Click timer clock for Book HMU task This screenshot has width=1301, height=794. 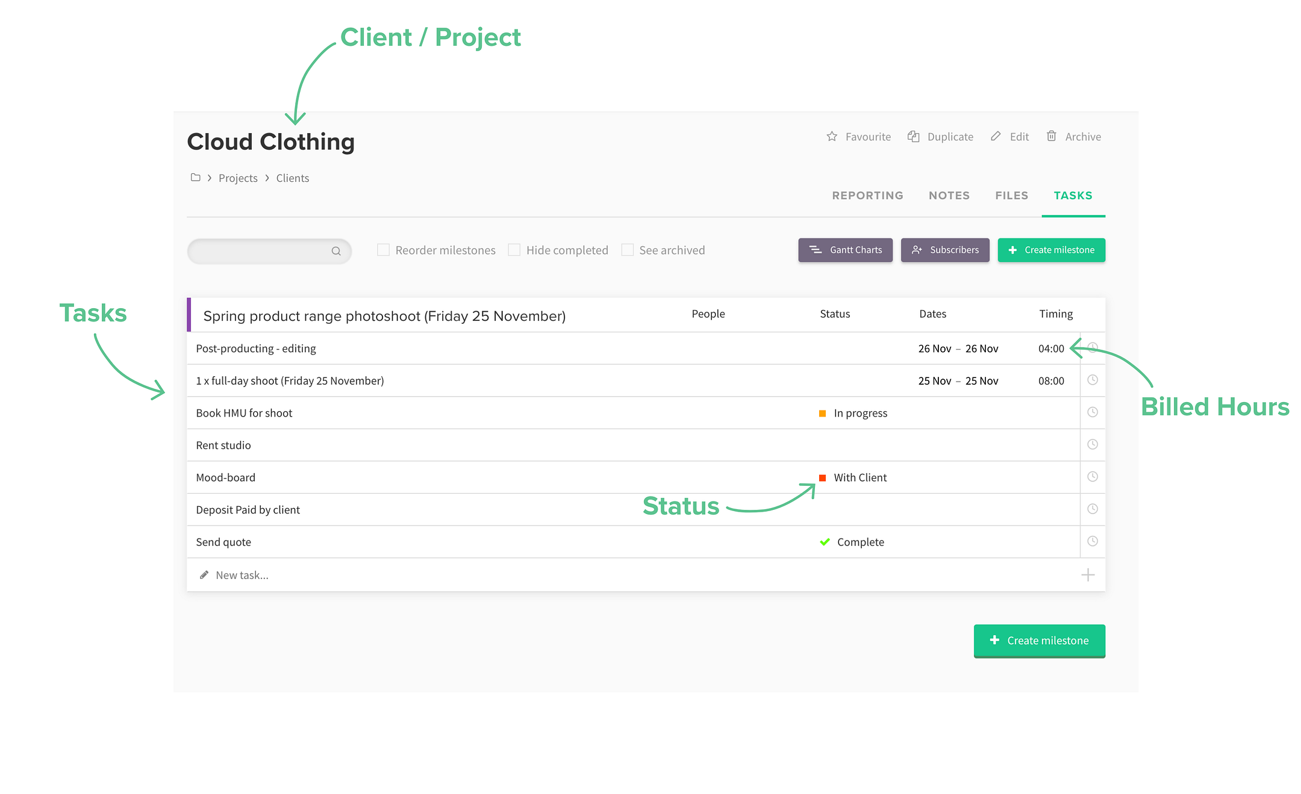pos(1093,412)
